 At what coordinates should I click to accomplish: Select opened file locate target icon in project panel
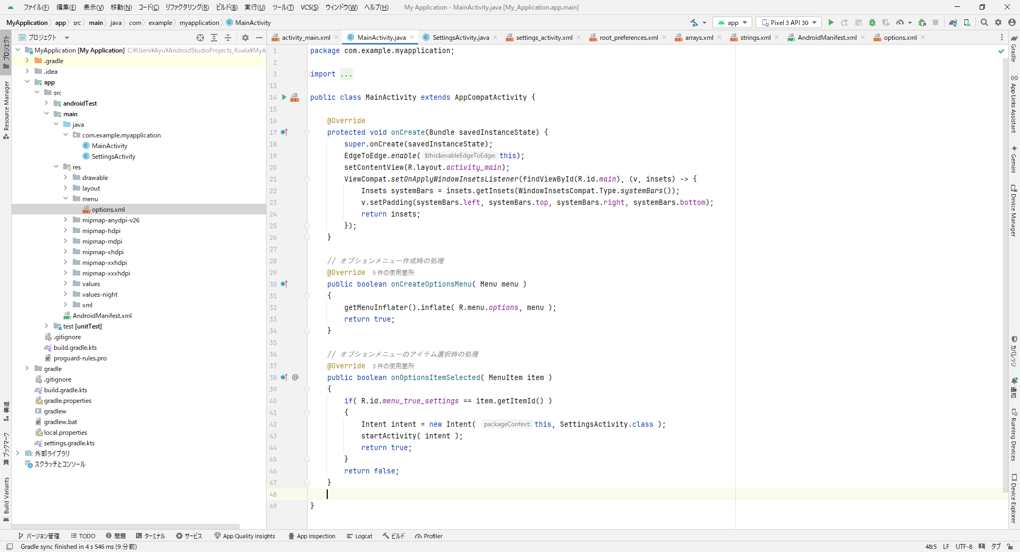[200, 38]
